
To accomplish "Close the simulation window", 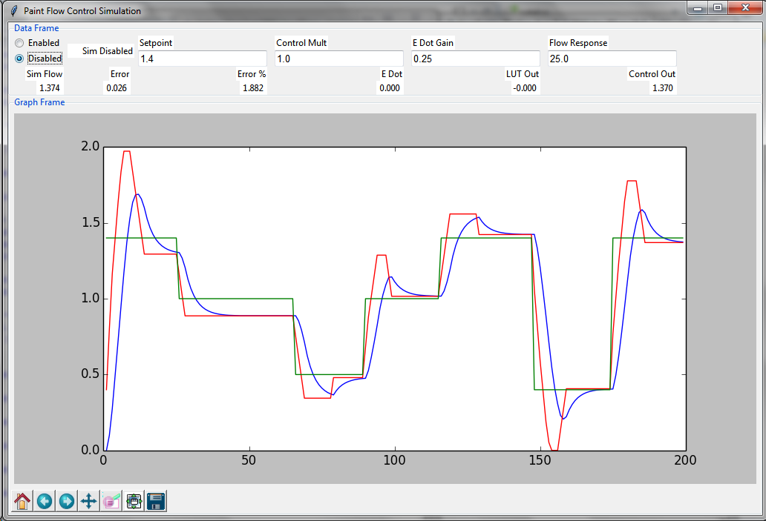I will click(x=745, y=8).
